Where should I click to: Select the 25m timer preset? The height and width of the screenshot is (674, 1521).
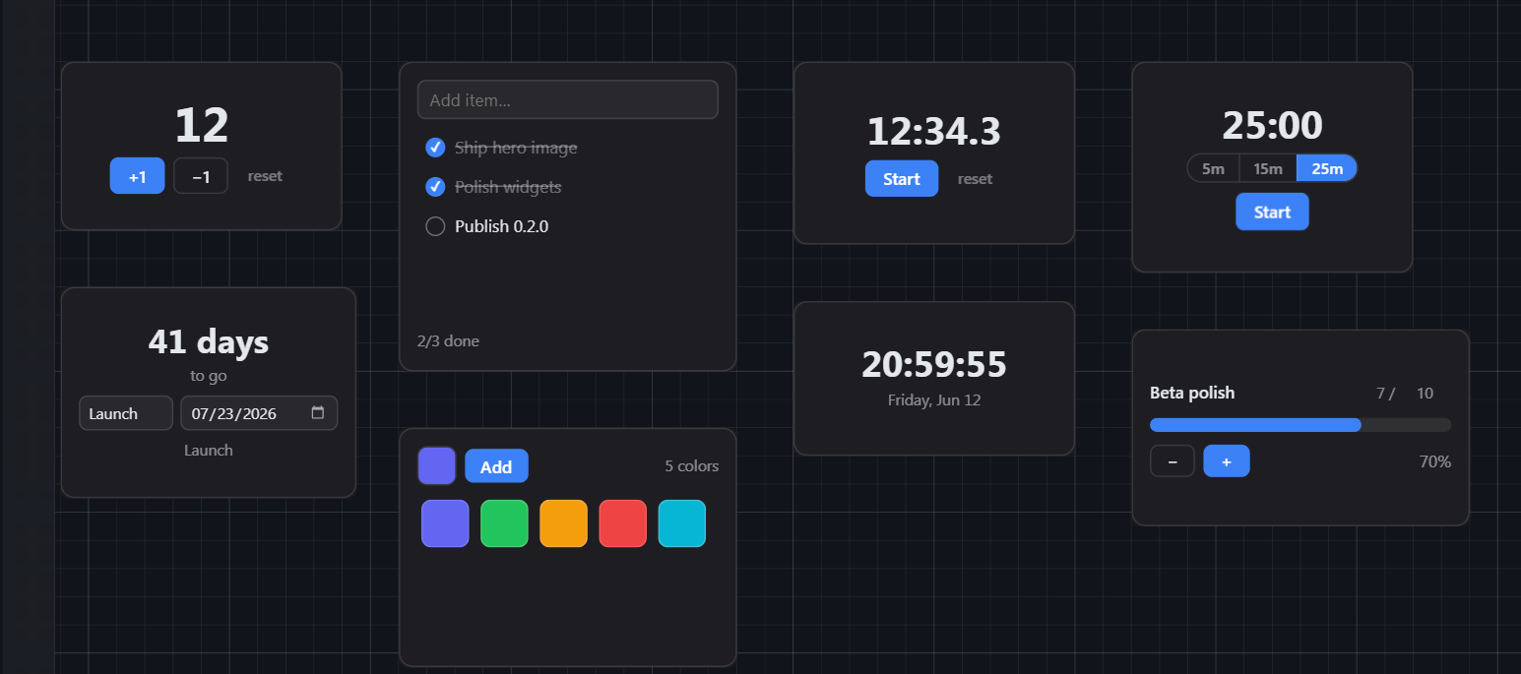1327,168
